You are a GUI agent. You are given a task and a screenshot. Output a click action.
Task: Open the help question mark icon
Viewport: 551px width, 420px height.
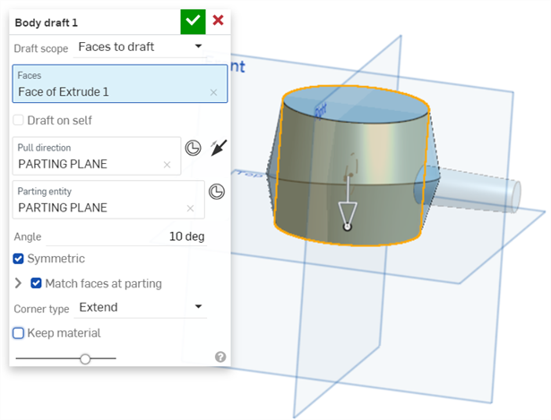220,356
